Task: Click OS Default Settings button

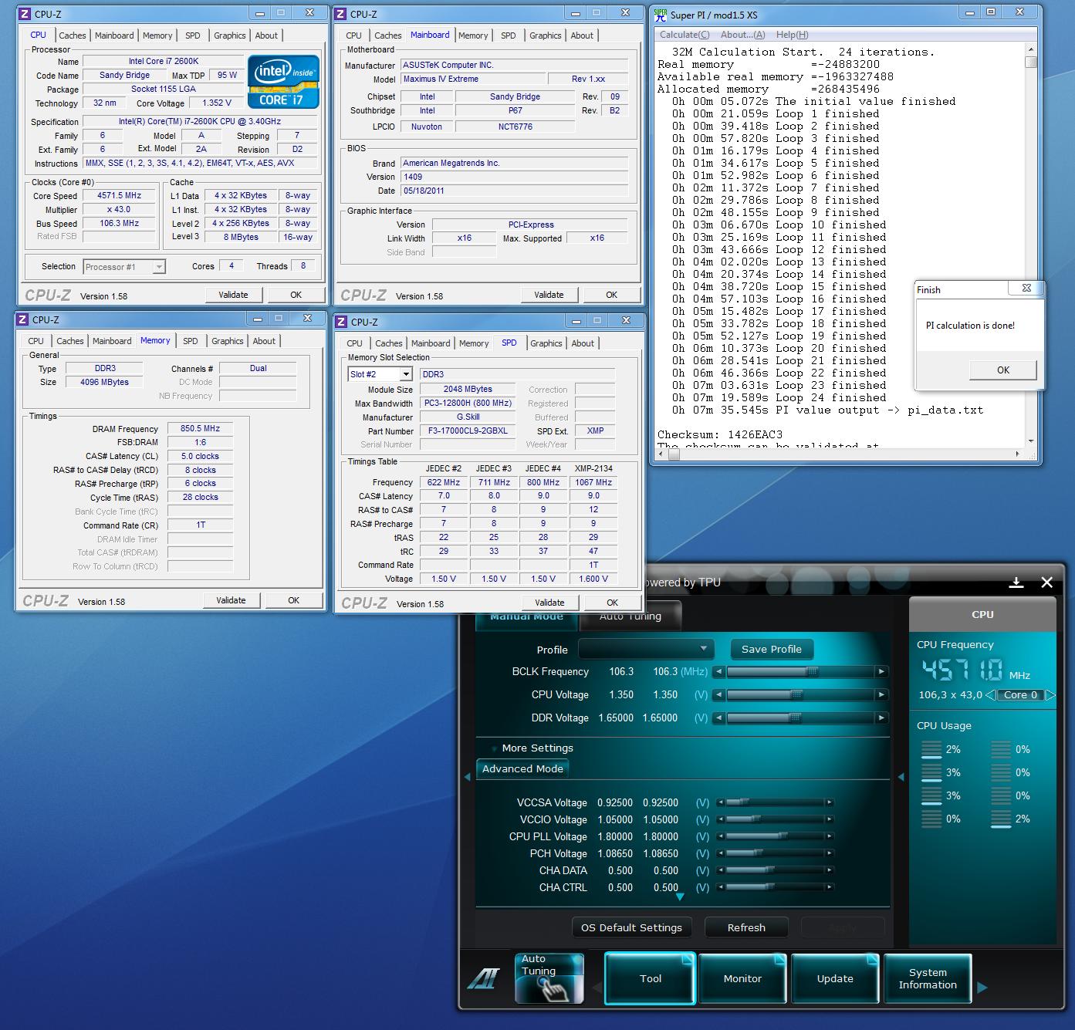Action: pyautogui.click(x=631, y=927)
